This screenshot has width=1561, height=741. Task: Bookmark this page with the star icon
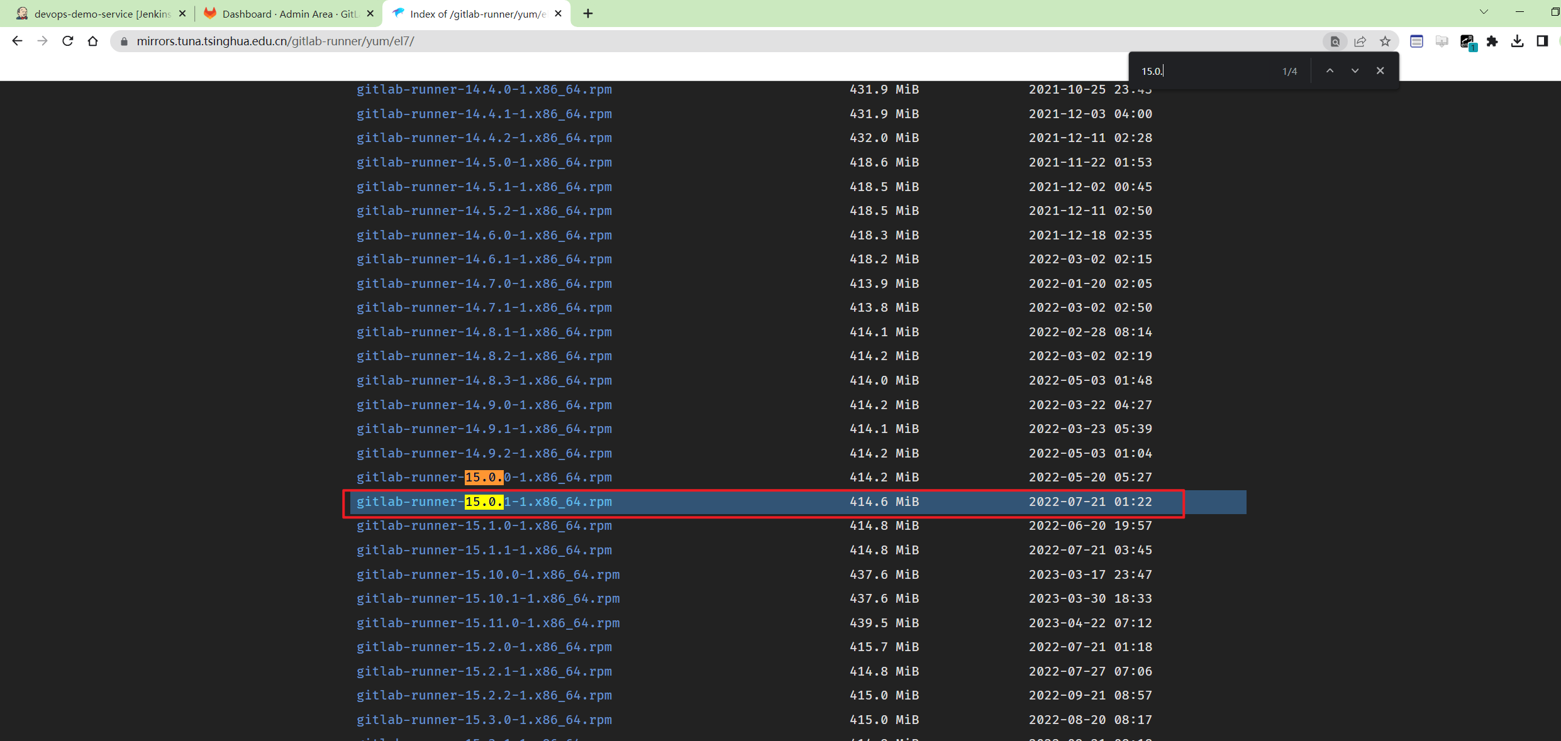(1385, 41)
